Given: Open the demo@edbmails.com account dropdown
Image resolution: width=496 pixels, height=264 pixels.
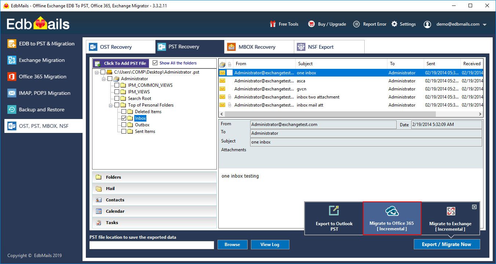Looking at the screenshot, I should [485, 25].
